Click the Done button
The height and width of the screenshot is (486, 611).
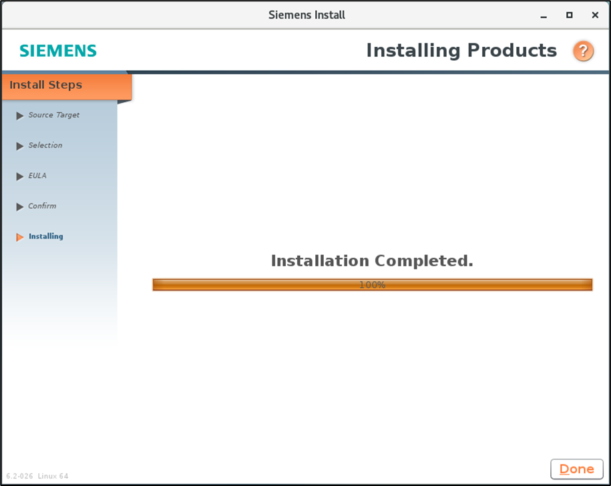coord(577,469)
